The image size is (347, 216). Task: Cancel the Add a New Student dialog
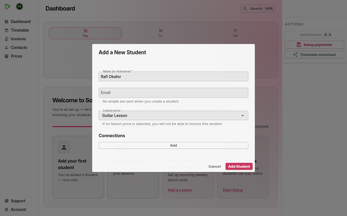point(214,166)
